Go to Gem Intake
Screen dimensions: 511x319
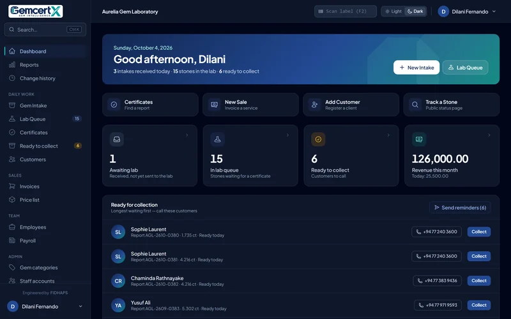pyautogui.click(x=45, y=105)
